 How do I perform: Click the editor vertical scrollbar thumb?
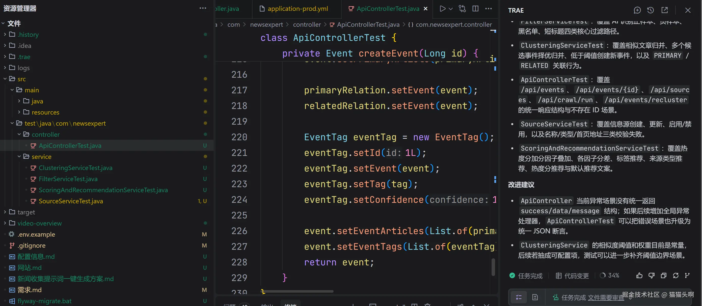pos(493,267)
